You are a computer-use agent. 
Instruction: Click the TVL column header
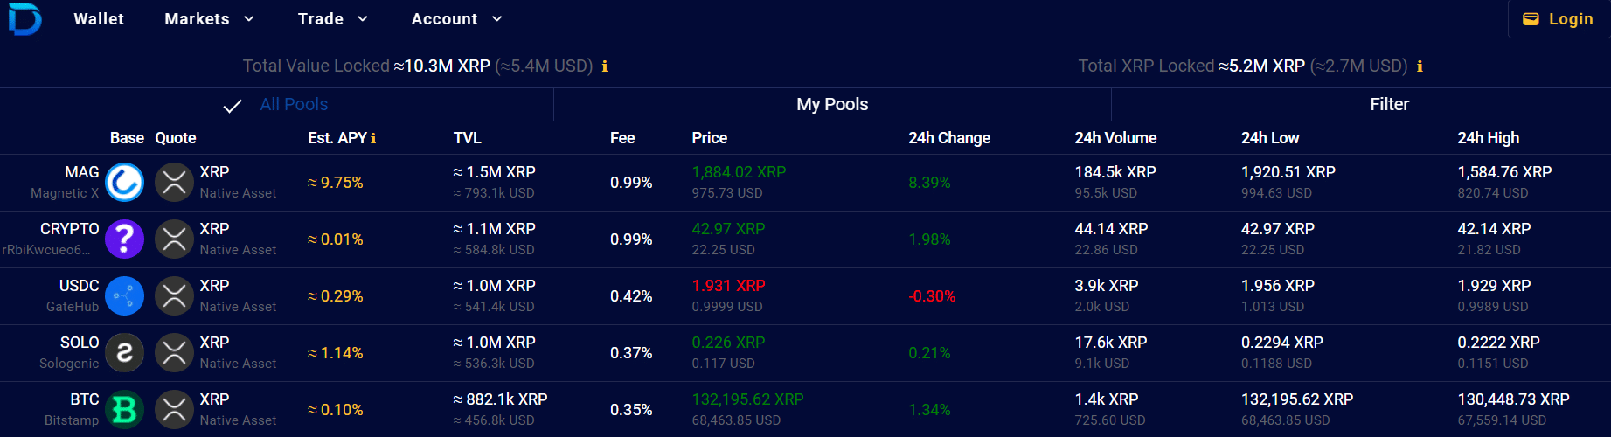468,138
